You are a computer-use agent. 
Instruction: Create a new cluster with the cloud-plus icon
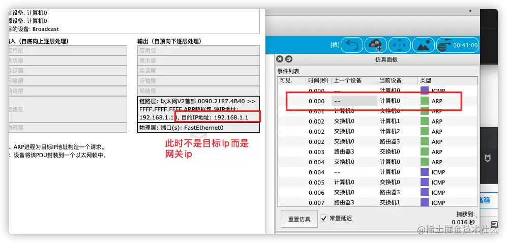coord(376,45)
